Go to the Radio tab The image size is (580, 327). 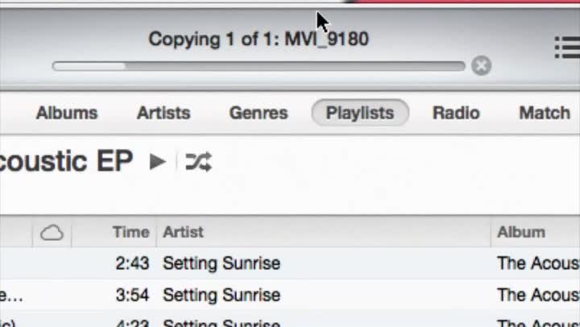456,113
